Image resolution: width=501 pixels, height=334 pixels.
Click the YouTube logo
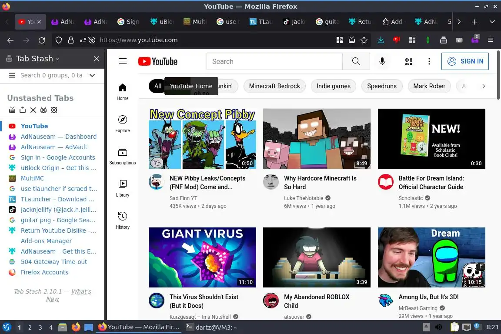(158, 61)
